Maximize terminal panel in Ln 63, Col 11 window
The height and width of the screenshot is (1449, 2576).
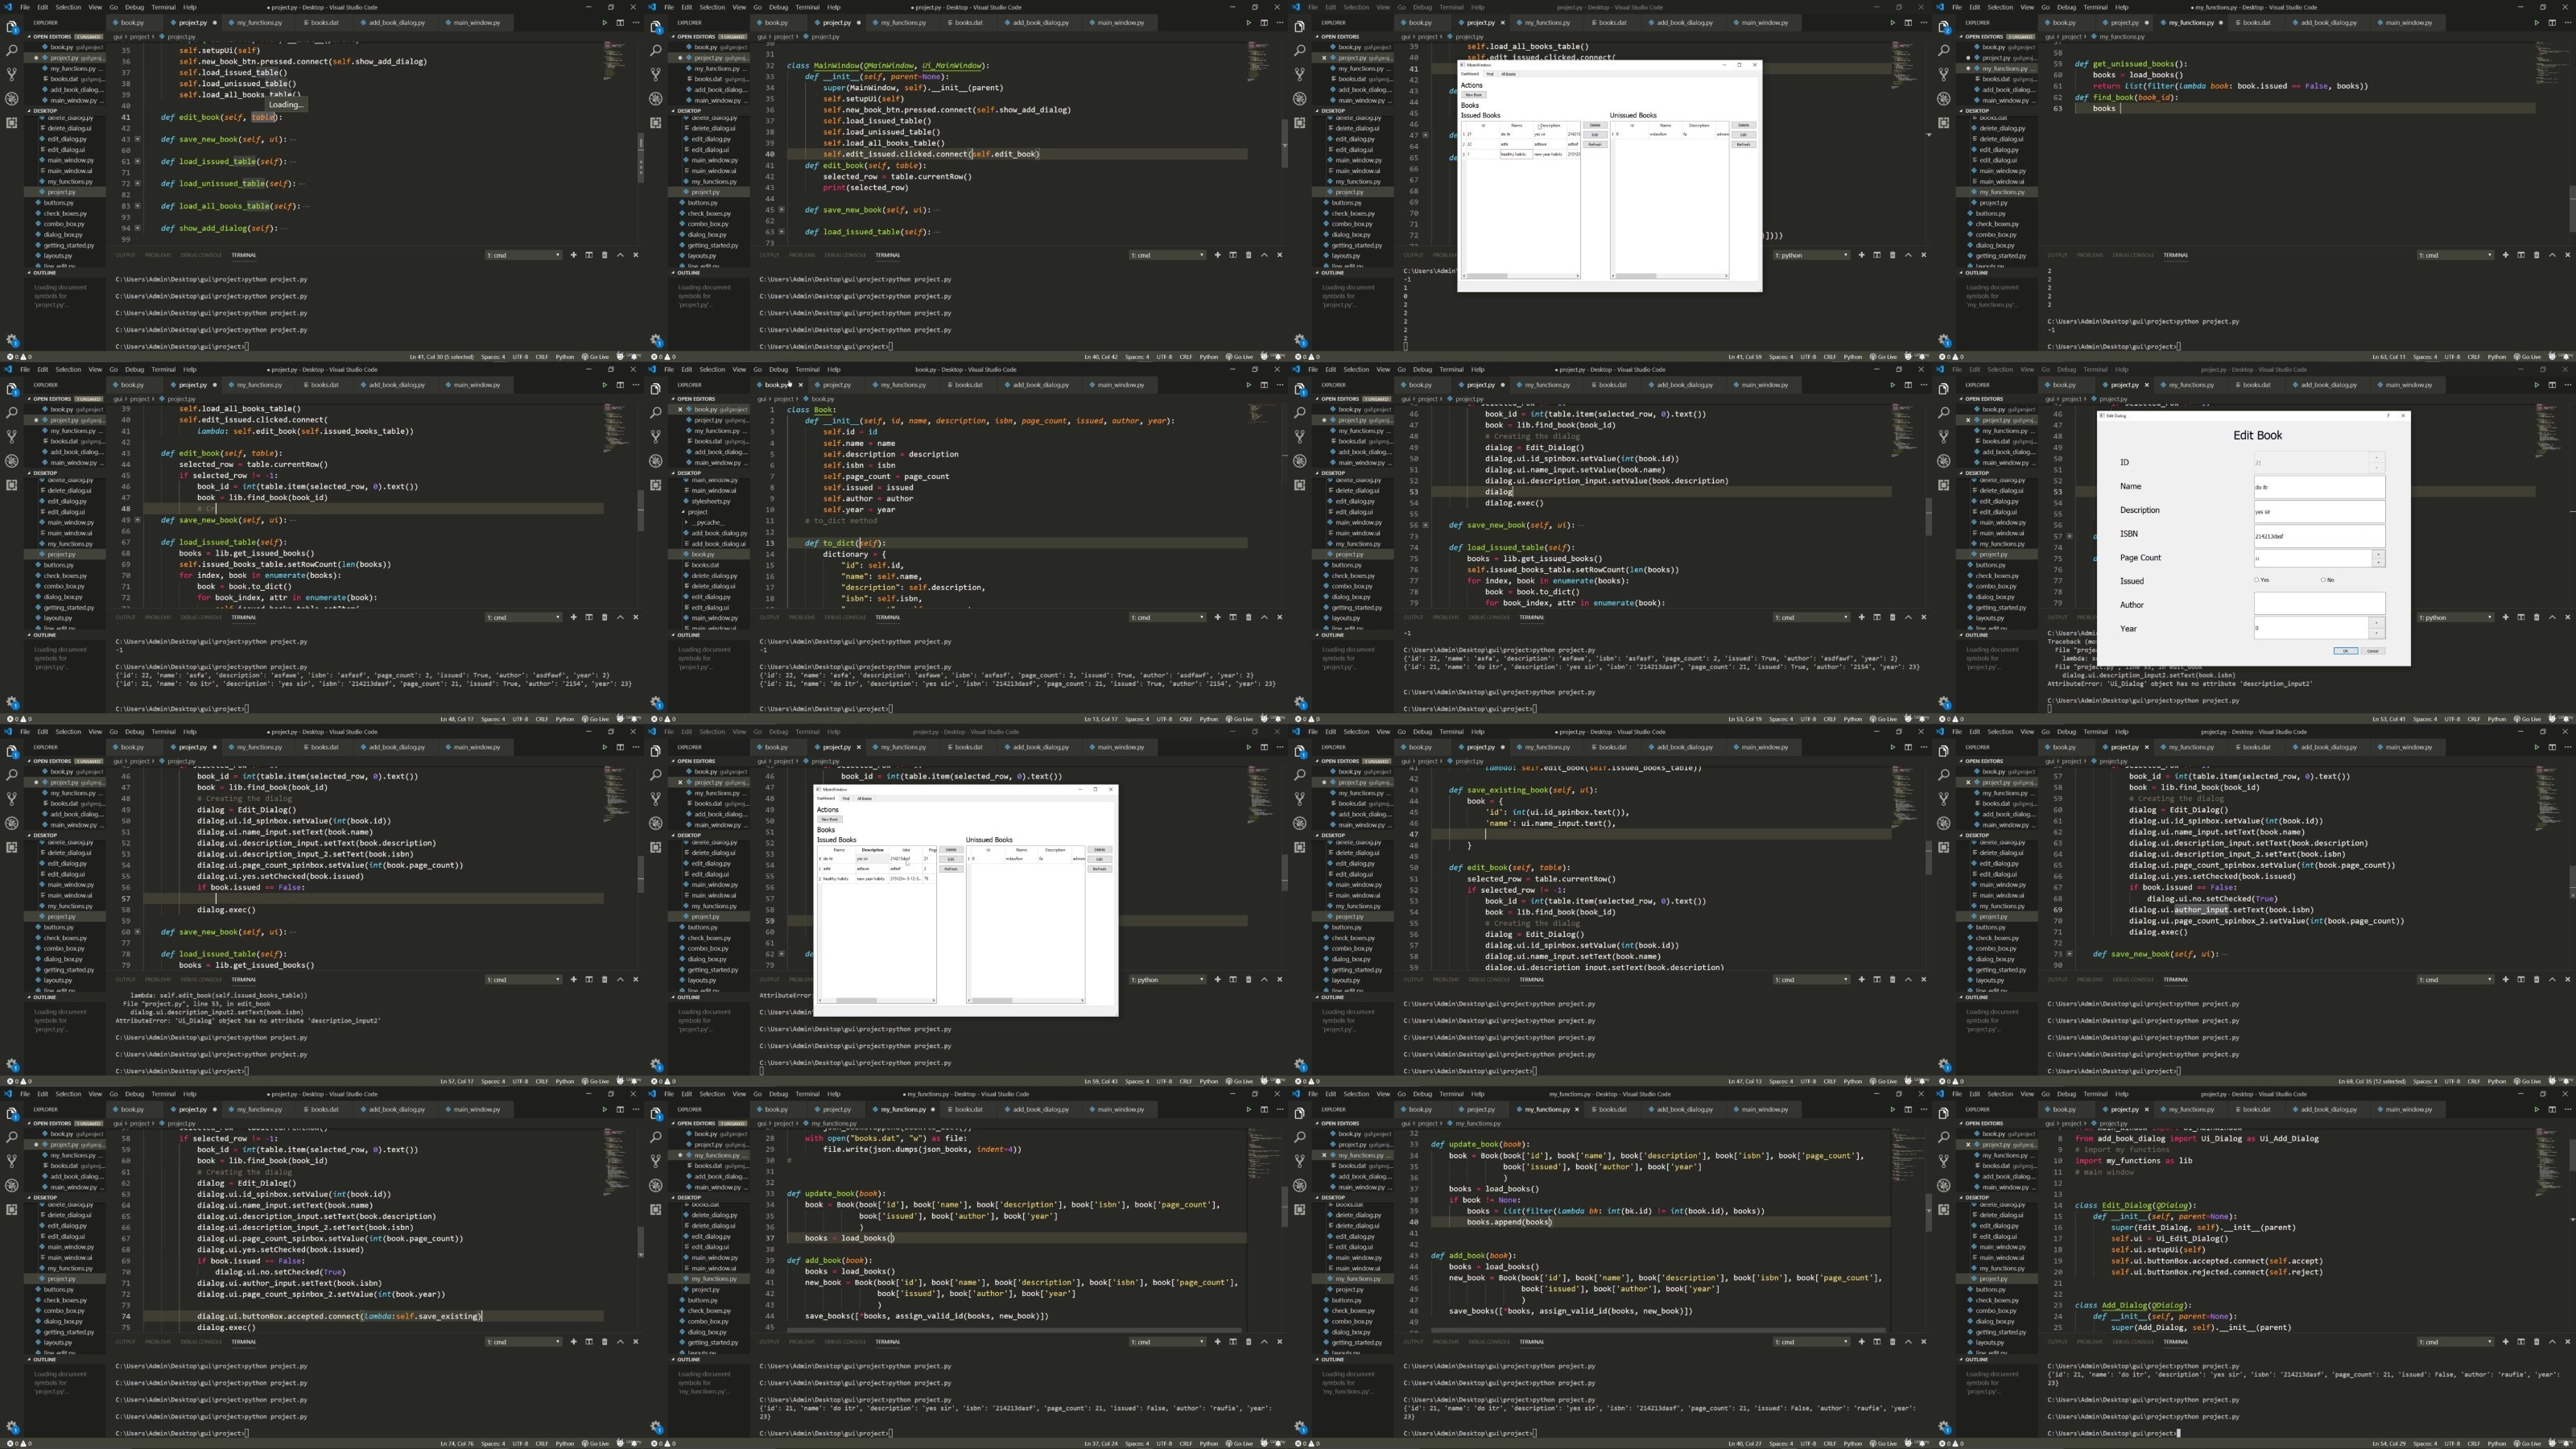[2552, 255]
